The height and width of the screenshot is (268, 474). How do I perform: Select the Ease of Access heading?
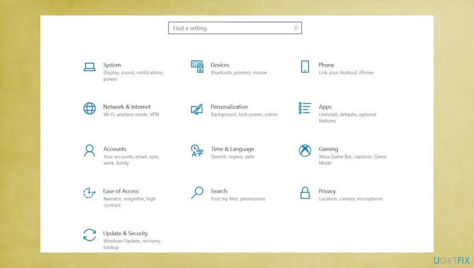(x=121, y=191)
